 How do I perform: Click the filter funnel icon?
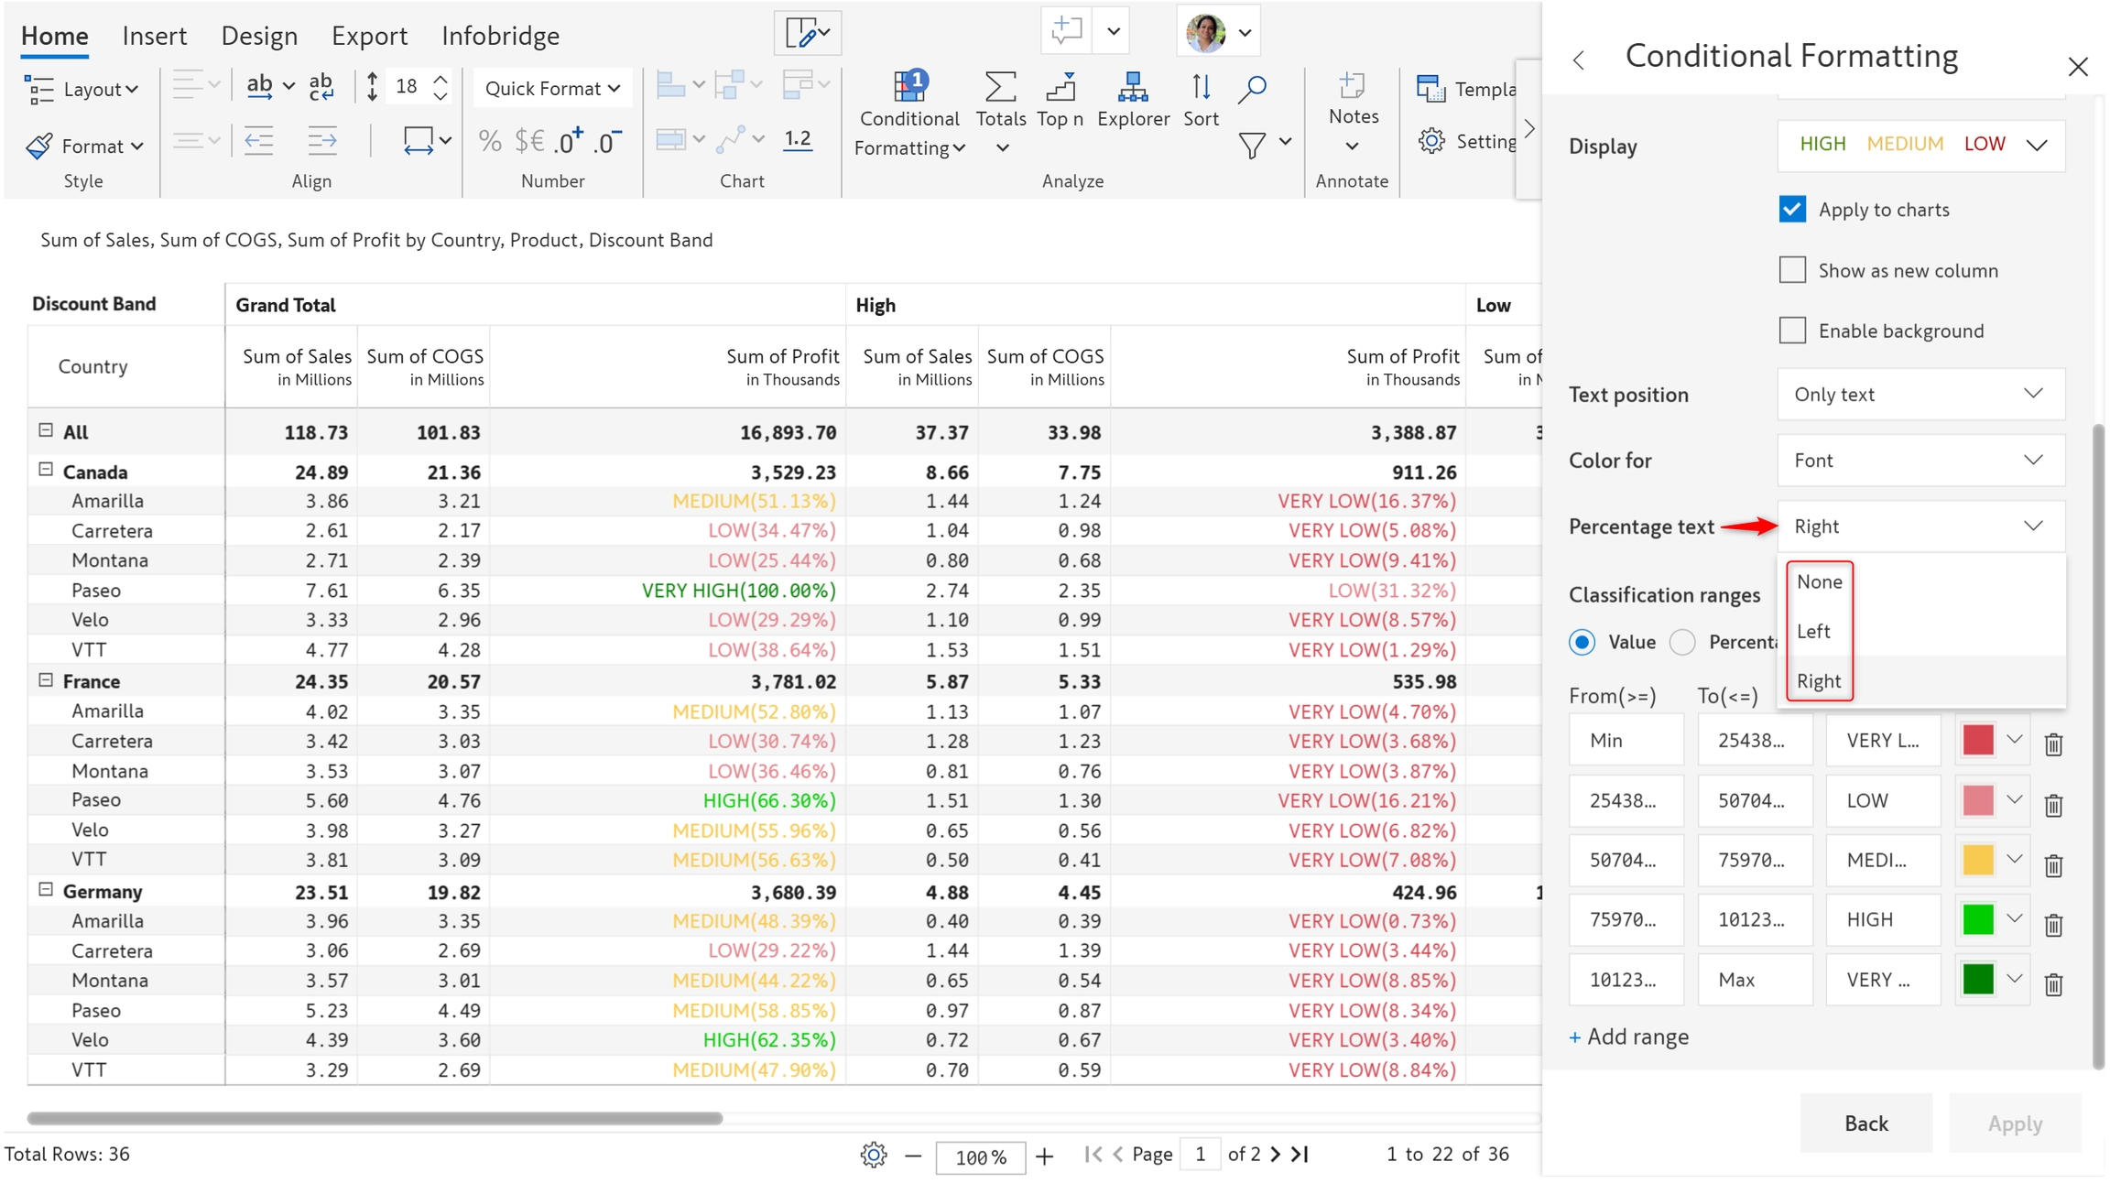[1251, 145]
